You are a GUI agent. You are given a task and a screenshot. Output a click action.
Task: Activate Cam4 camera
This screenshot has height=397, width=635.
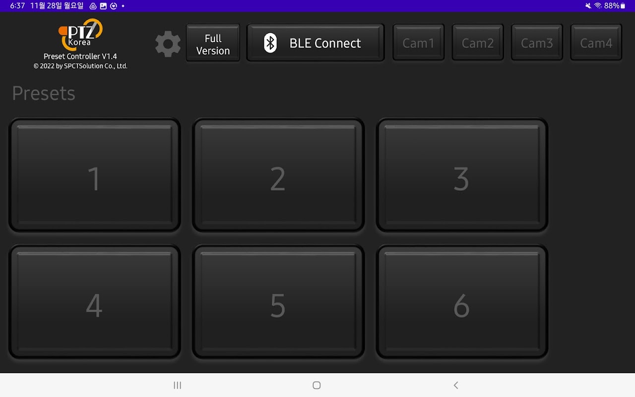[596, 43]
